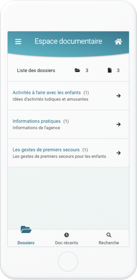
Task: Switch to the Doc récents tab
Action: pyautogui.click(x=66, y=243)
